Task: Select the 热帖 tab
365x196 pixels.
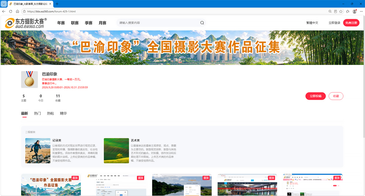Action: tap(50, 113)
